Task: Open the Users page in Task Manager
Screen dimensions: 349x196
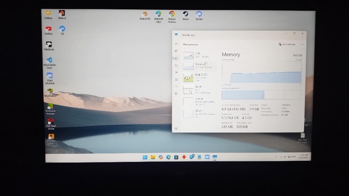Action: pyautogui.click(x=176, y=80)
